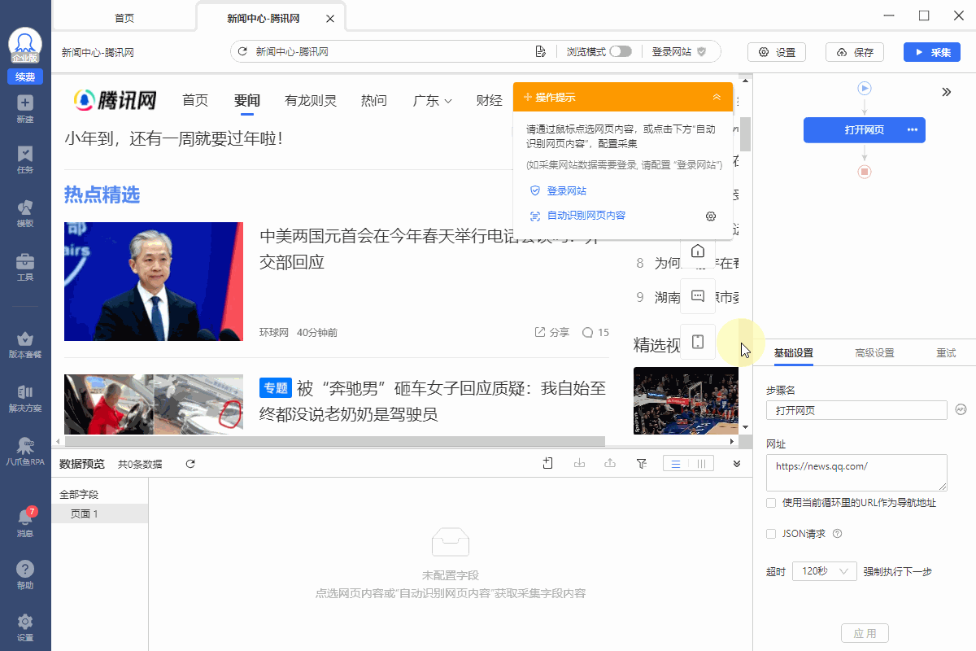Click the mobile-device icon in floating toolbar
The height and width of the screenshot is (651, 976).
pos(697,342)
